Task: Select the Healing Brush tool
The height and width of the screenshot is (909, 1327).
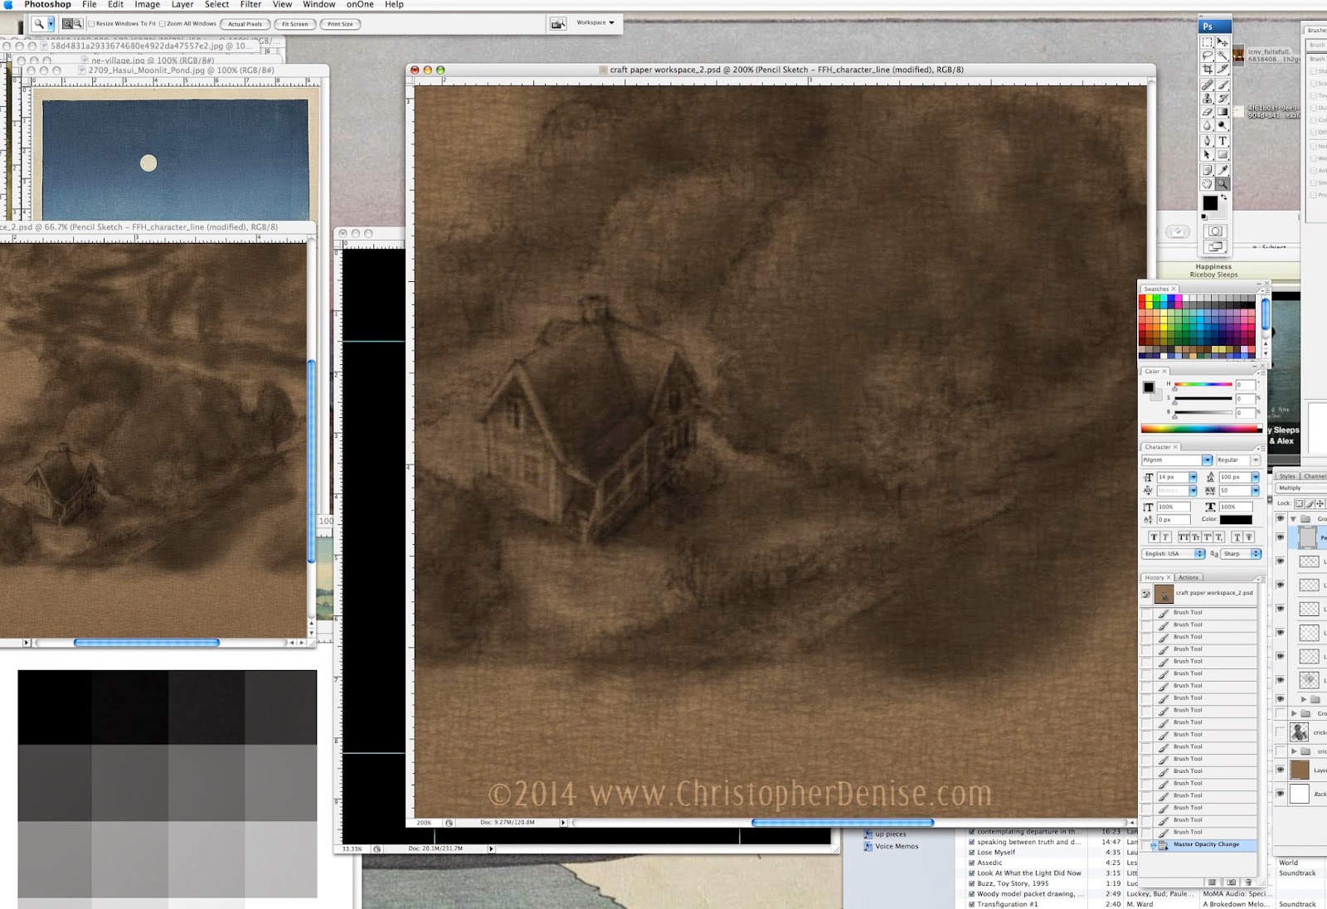Action: click(1208, 85)
